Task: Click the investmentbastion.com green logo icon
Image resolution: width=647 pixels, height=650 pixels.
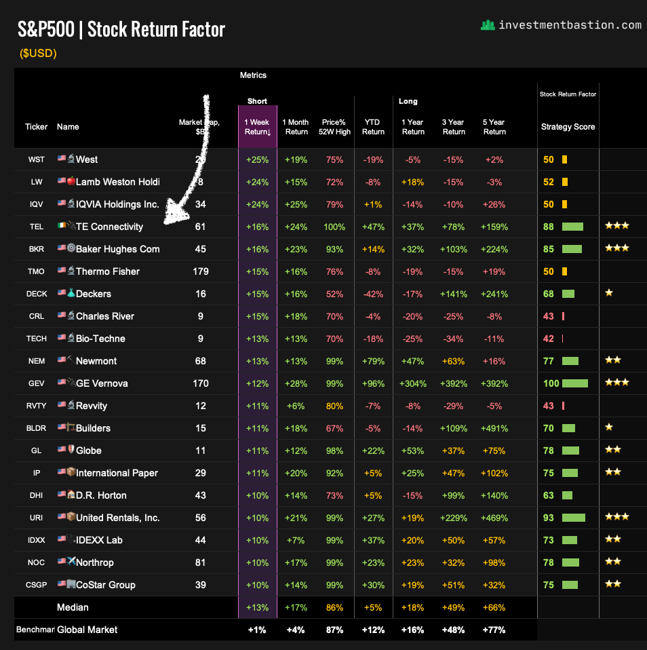Action: [488, 25]
